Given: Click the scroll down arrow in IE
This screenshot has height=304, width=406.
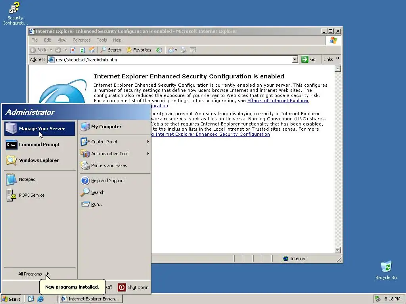Looking at the screenshot, I should [x=338, y=250].
